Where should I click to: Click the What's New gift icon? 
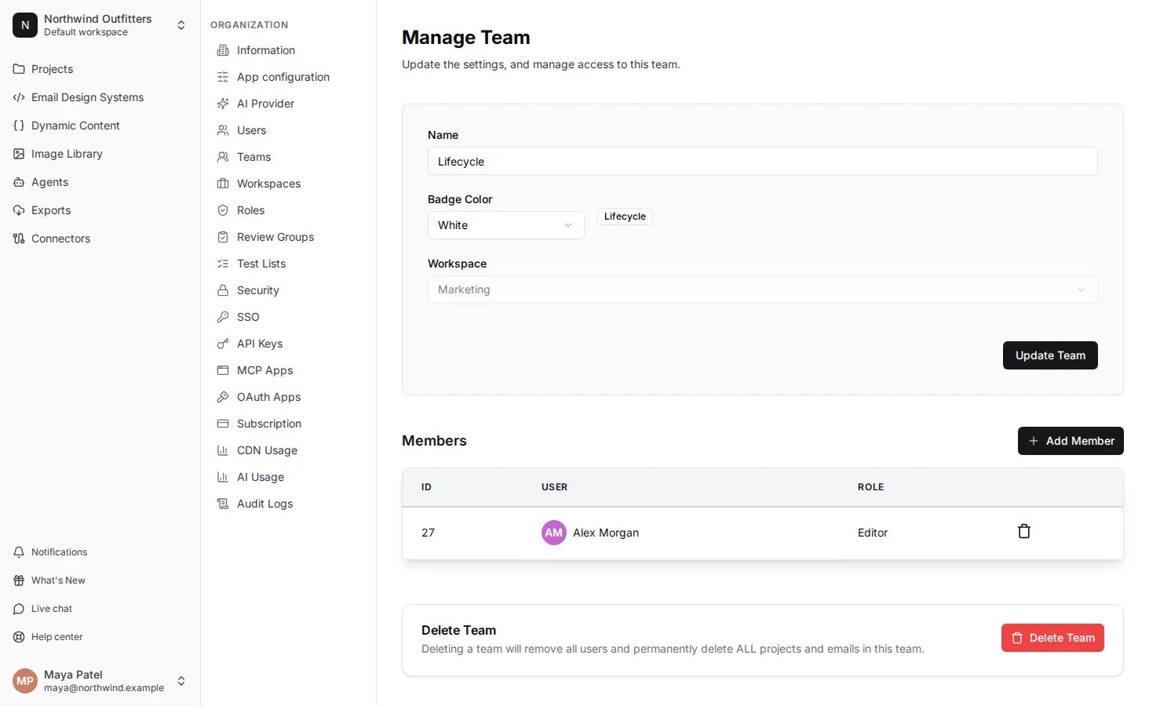point(19,580)
